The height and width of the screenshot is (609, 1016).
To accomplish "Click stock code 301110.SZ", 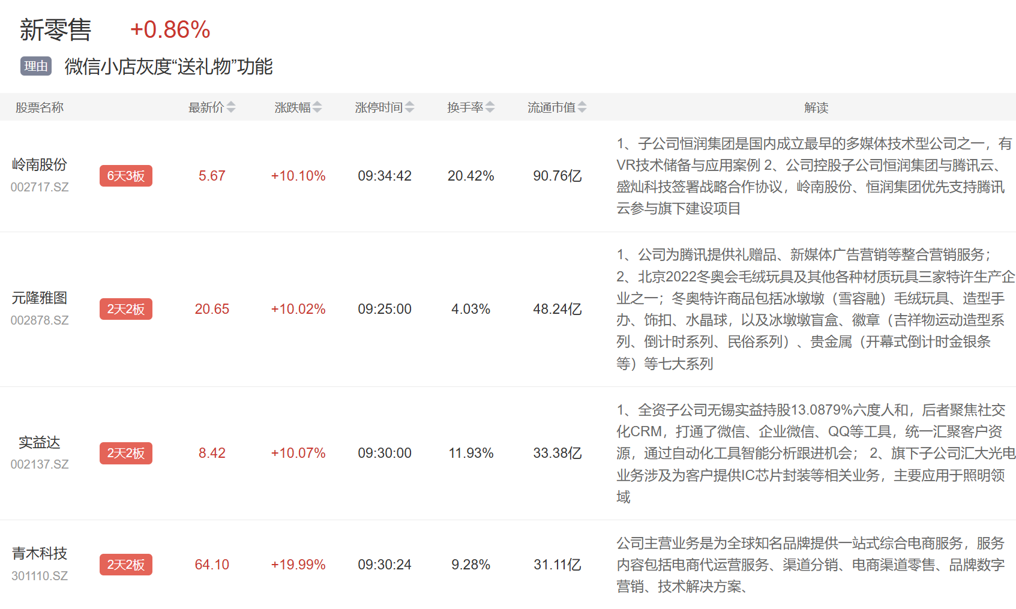I will coord(40,576).
